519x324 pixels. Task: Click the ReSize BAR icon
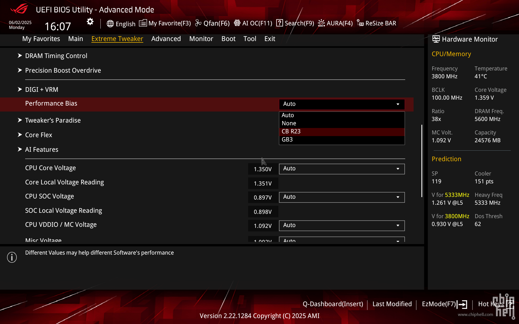pos(360,23)
